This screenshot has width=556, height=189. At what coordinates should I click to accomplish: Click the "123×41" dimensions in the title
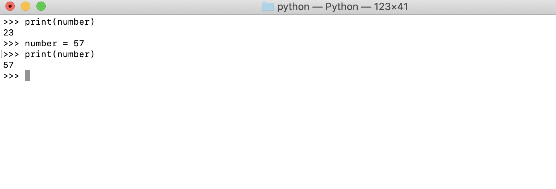coord(391,7)
